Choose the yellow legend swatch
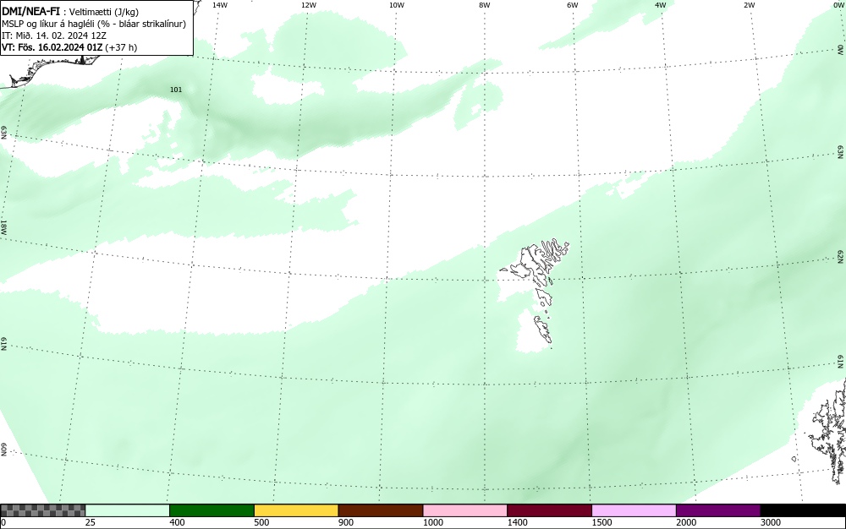This screenshot has height=529, width=846. 296,510
